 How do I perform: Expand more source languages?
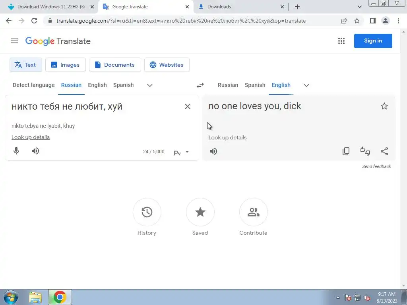pos(150,85)
